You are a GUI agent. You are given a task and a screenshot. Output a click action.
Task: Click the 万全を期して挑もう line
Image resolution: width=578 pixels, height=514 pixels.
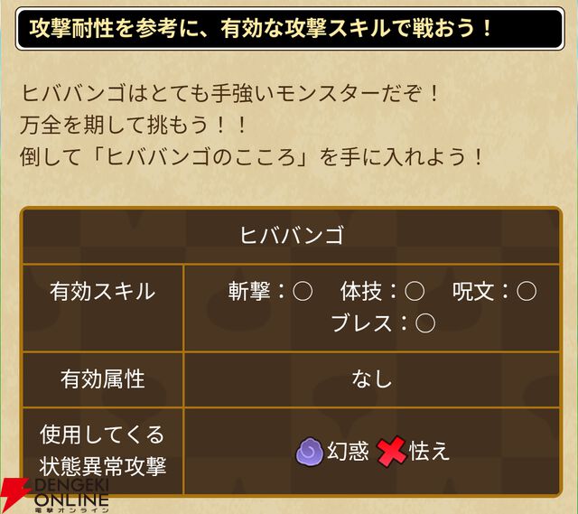point(135,125)
